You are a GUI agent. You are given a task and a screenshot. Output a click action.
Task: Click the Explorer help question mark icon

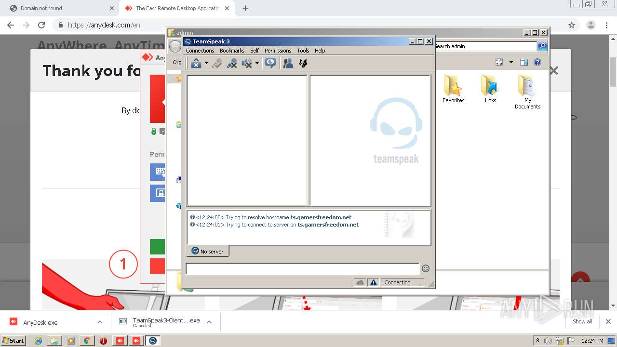(537, 62)
